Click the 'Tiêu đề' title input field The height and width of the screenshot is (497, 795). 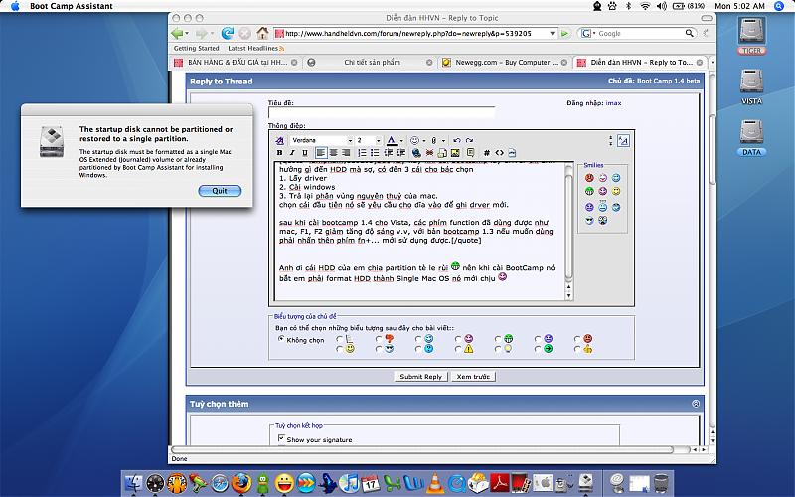point(381,113)
